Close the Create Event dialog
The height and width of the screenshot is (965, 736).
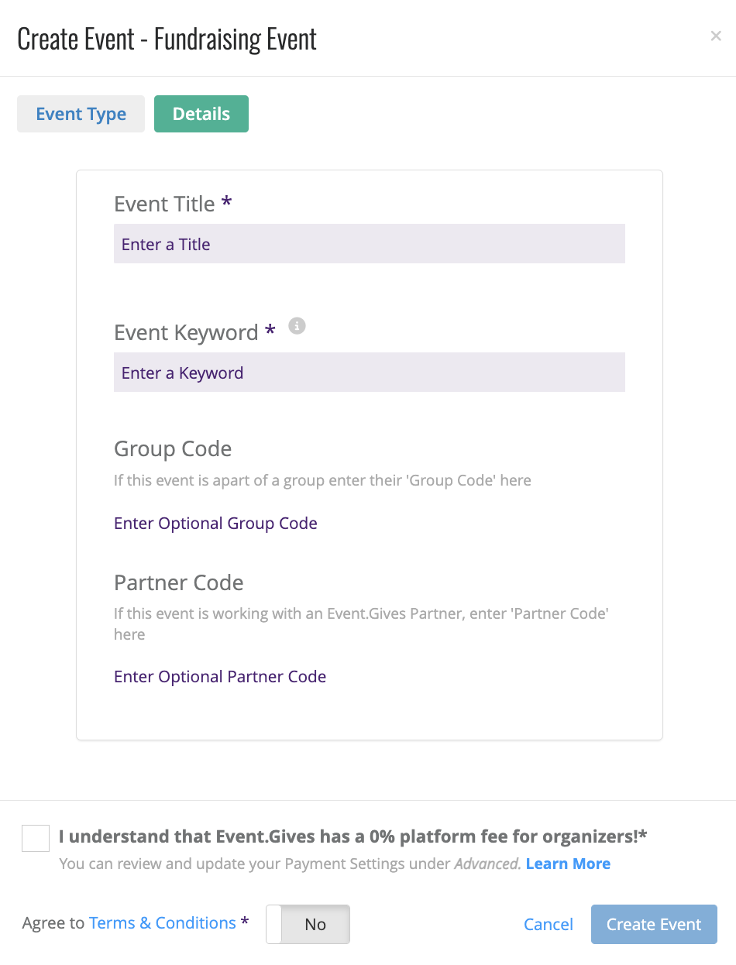coord(716,36)
